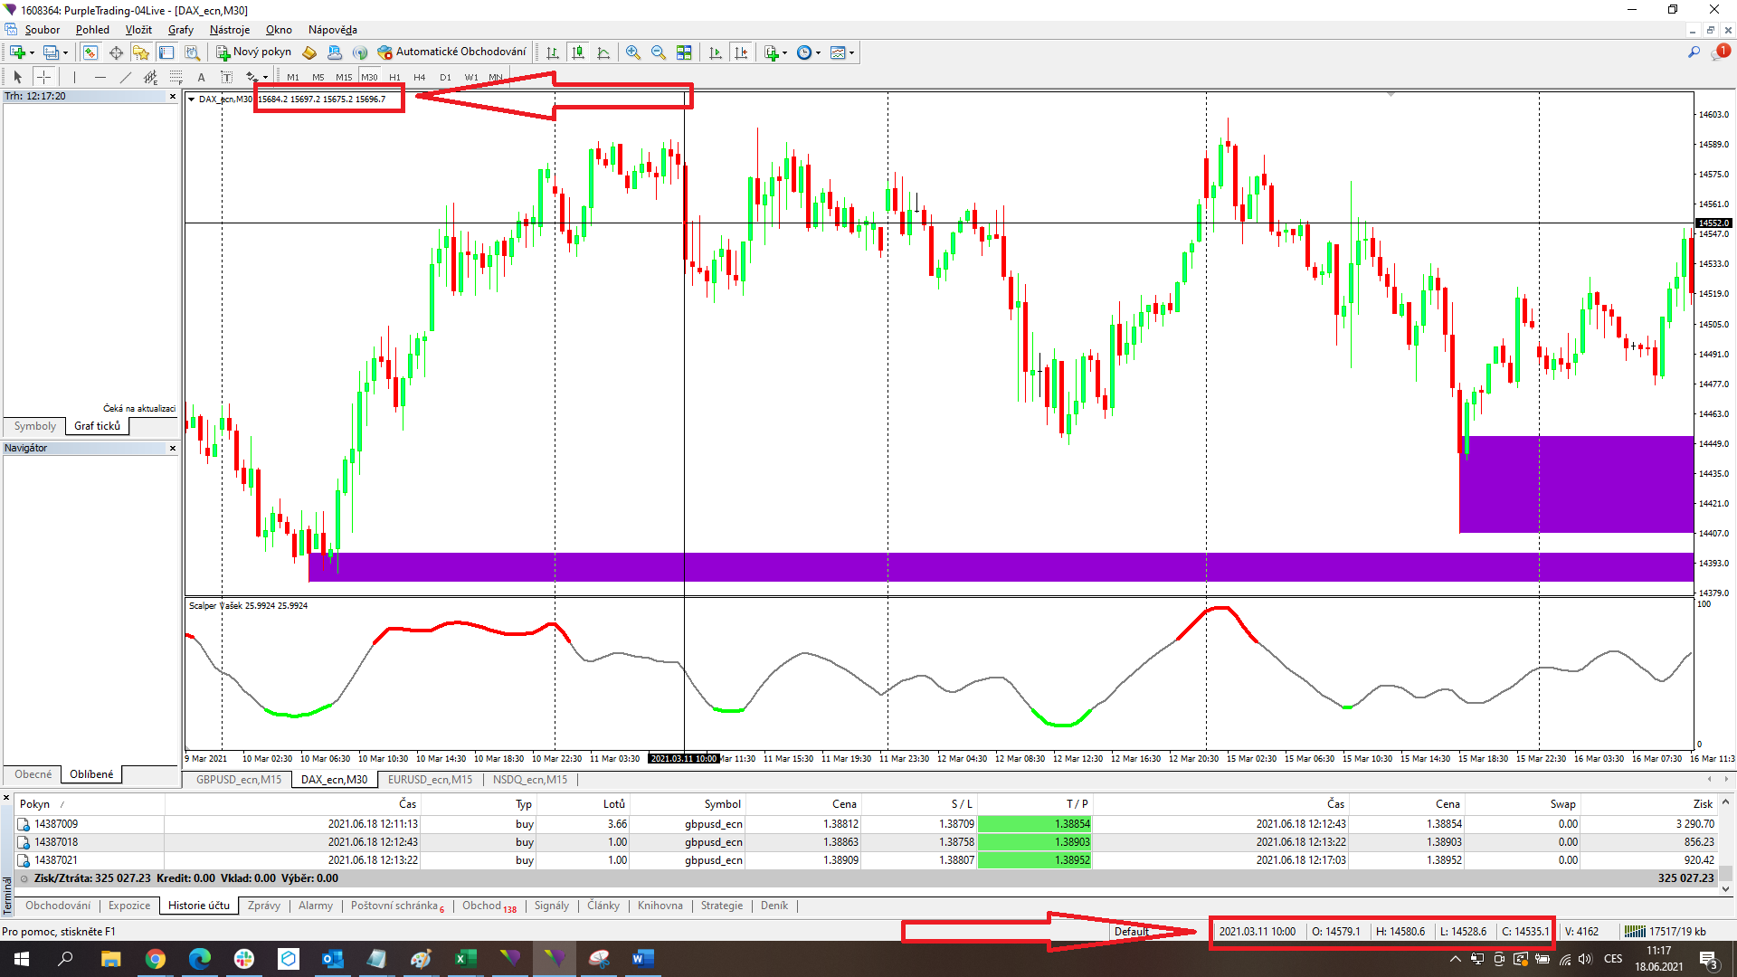Switch to the EURUSD_ecn,M15 chart tab

pos(430,779)
